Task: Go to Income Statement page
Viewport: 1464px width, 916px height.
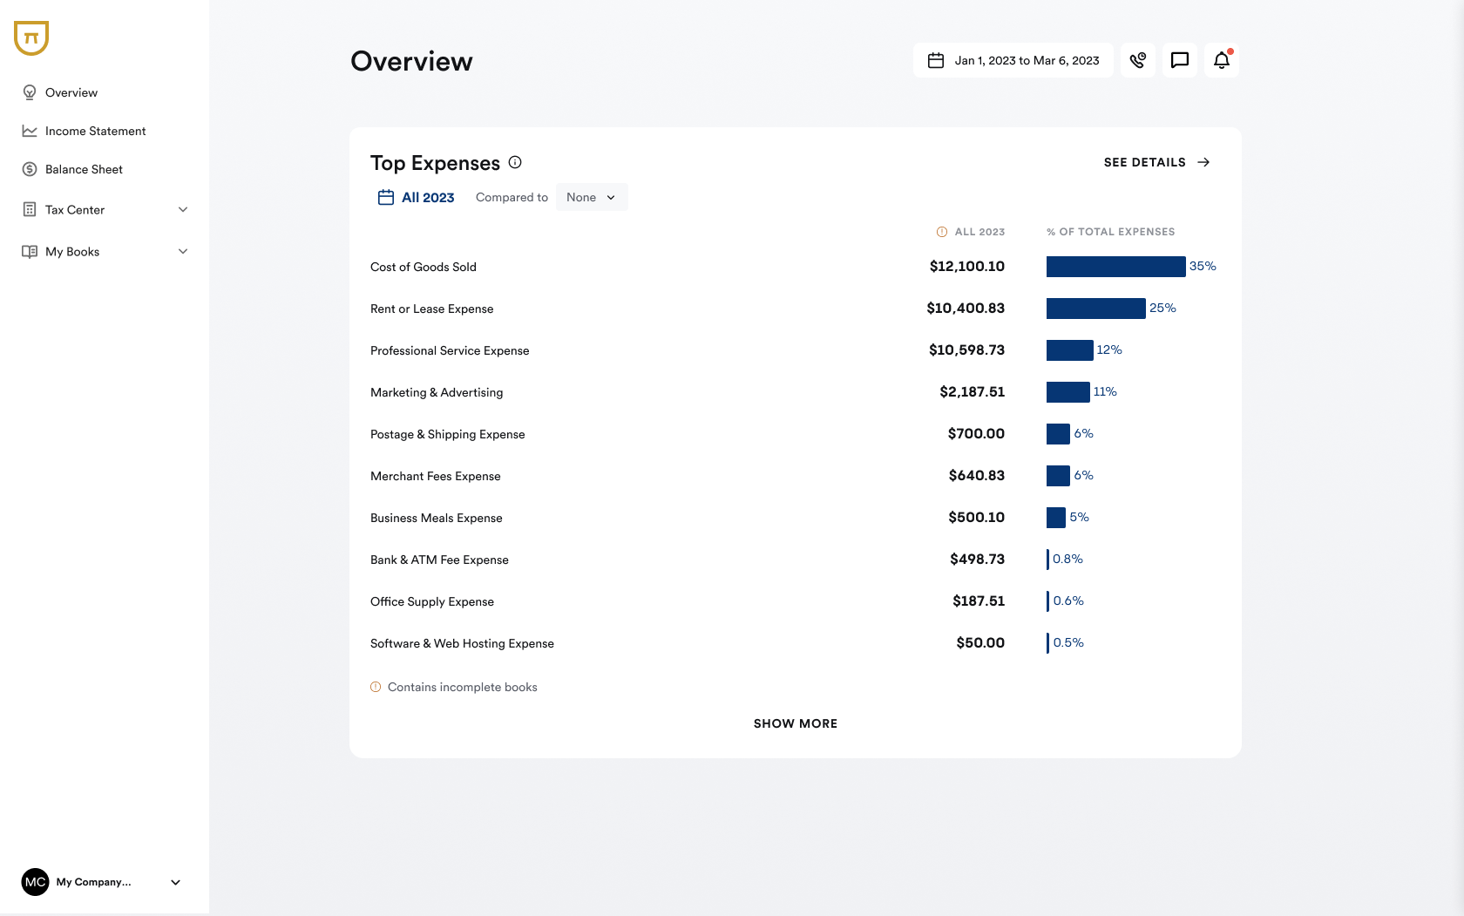Action: pyautogui.click(x=95, y=131)
